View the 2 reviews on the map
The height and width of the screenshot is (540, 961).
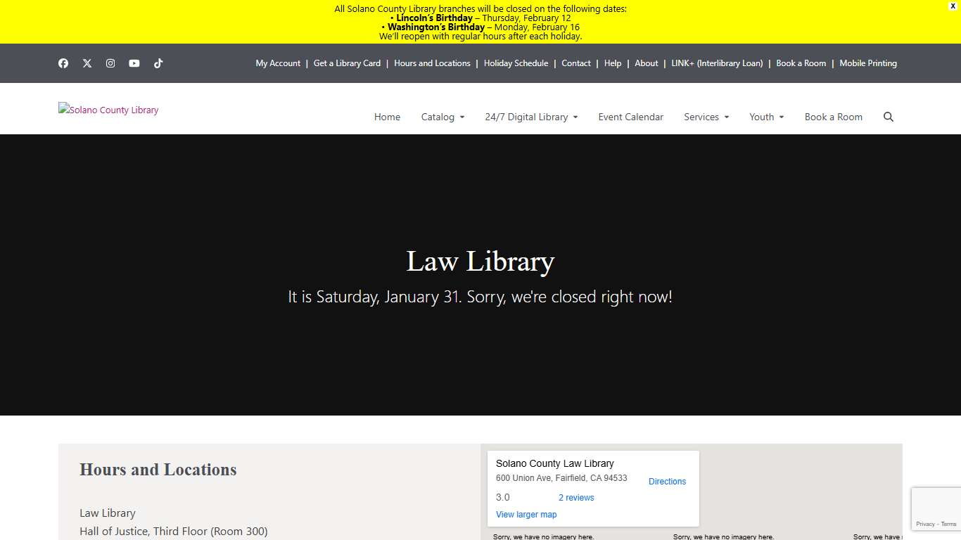575,497
